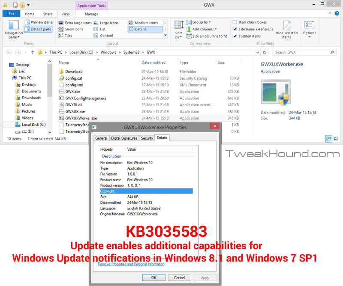Switch to large thumbnails view in status bar
This screenshot has height=286, width=343.
pos(336,139)
